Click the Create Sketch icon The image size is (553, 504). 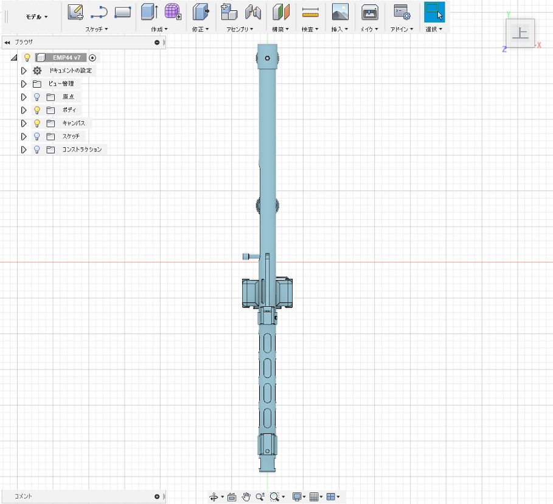tap(75, 12)
